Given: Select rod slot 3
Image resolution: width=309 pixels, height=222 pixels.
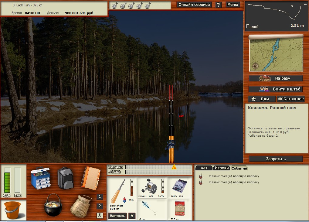Looking at the screenshot, I should coord(100,216).
